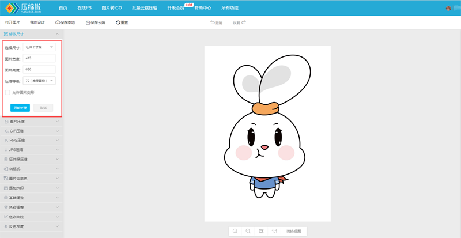The height and width of the screenshot is (238, 461).
Task: Click the 压缩啦 logo
Action: tap(23, 8)
